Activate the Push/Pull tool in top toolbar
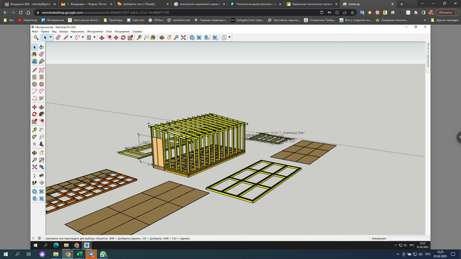Screen dimensions: 461x259 coord(101,37)
